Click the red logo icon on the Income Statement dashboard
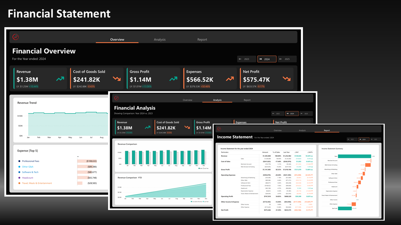The width and height of the screenshot is (401, 225). (219, 129)
